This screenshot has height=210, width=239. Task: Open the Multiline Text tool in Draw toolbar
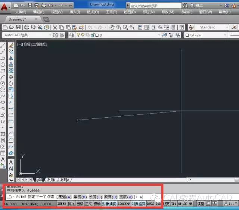[3, 160]
